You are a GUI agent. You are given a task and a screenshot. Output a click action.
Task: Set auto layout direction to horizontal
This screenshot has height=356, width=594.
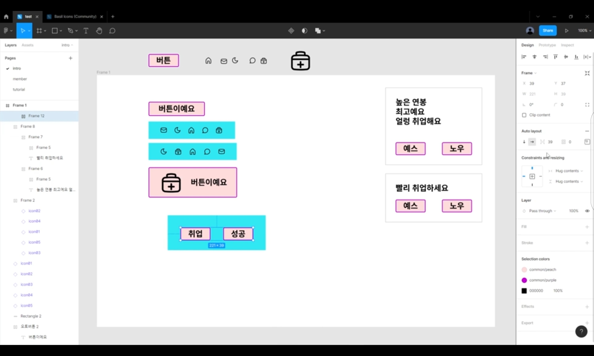532,142
